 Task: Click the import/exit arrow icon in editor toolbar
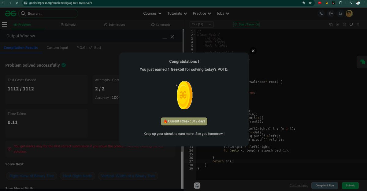tap(337, 24)
